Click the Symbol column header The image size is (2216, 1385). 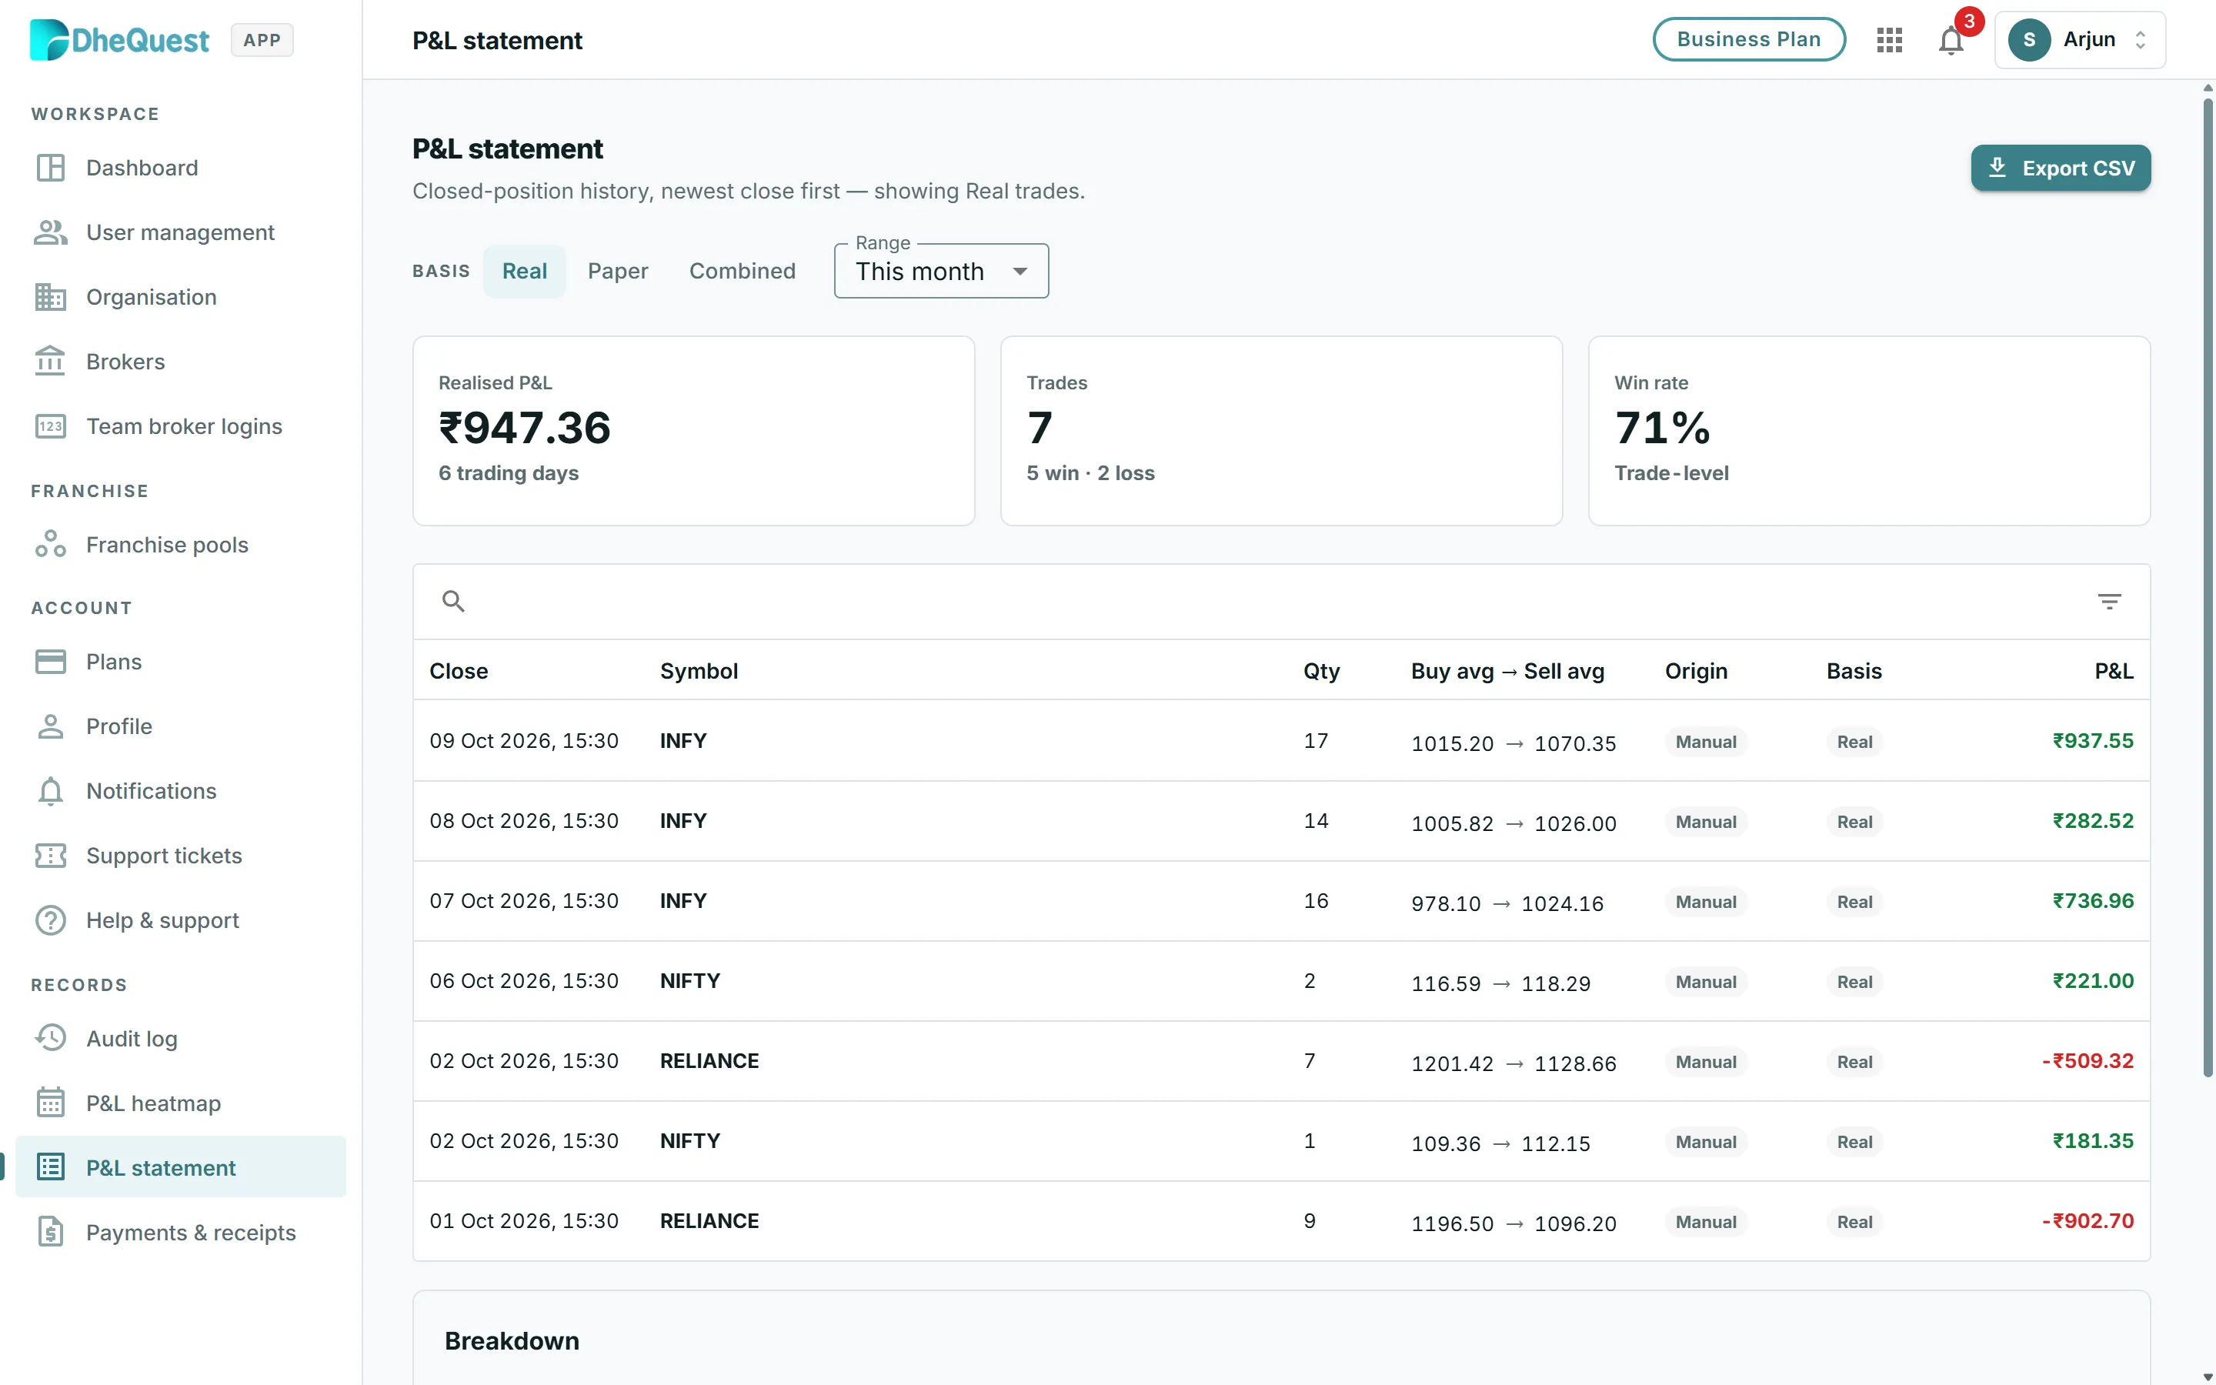[699, 670]
